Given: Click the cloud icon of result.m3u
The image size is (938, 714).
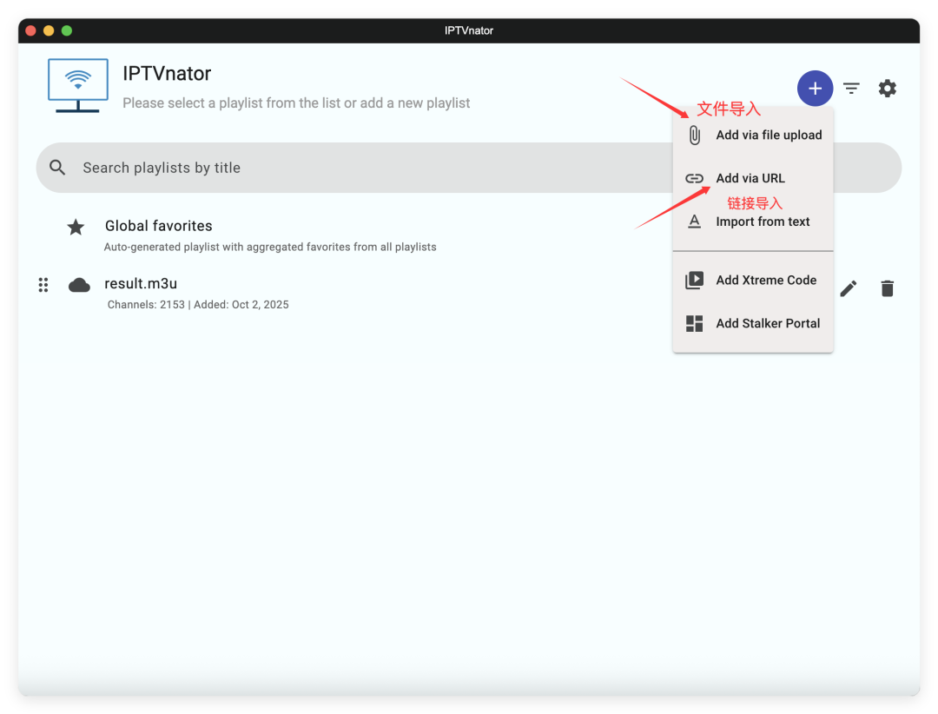Looking at the screenshot, I should pyautogui.click(x=79, y=285).
